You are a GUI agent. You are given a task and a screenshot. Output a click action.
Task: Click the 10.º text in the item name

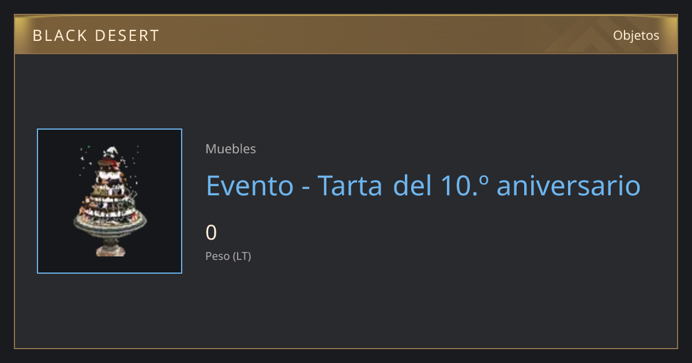465,186
